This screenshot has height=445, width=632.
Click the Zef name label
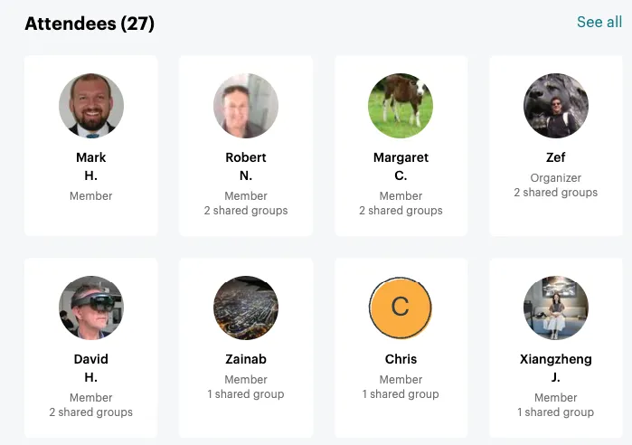tap(556, 157)
